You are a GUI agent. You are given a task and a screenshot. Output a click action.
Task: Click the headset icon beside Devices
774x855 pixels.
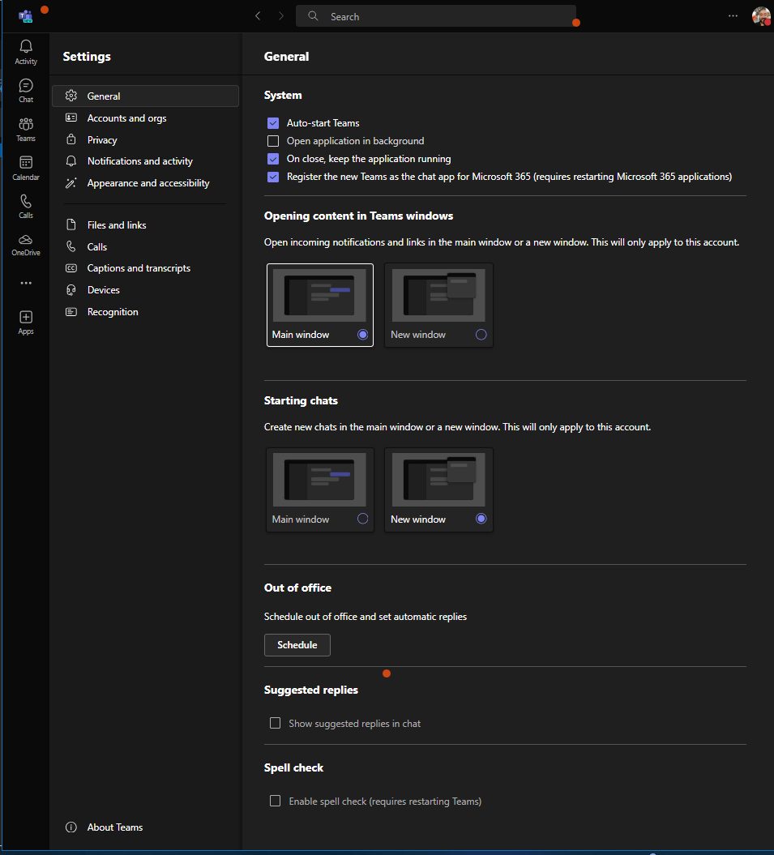[71, 289]
